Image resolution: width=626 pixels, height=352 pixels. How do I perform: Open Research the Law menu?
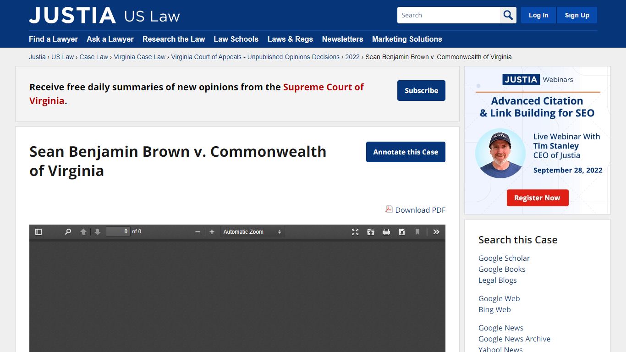pos(174,39)
